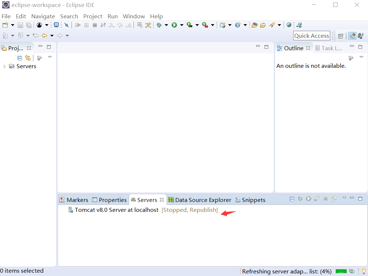
Task: Click Collapse All in Project Explorer
Action: [20, 58]
